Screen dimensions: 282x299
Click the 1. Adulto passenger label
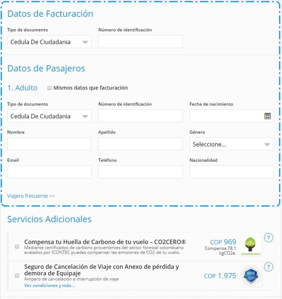coord(22,88)
